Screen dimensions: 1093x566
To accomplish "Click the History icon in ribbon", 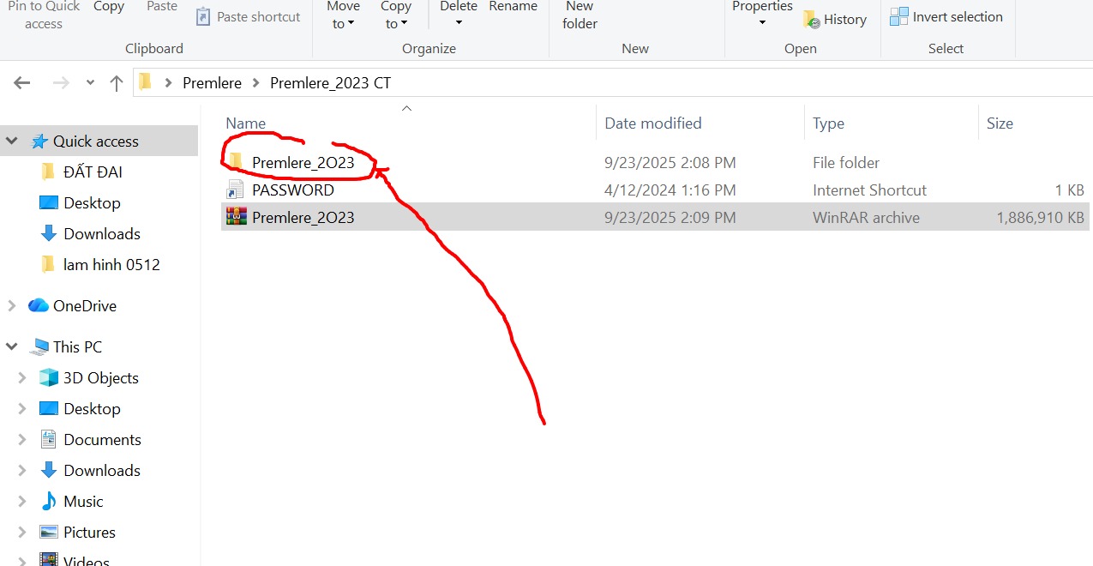I will click(811, 20).
